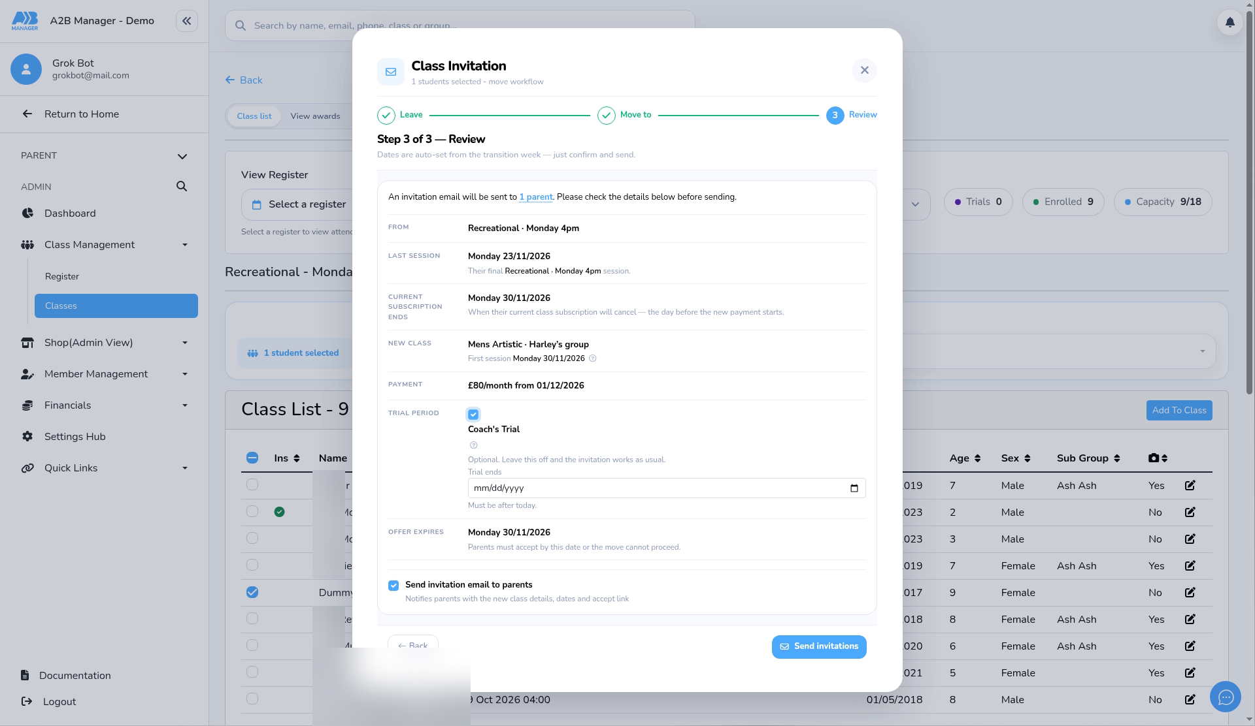The height and width of the screenshot is (726, 1255).
Task: Go to the Leave step
Action: click(x=400, y=115)
